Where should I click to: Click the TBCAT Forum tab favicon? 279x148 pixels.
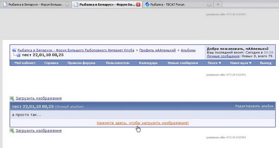tap(147, 5)
